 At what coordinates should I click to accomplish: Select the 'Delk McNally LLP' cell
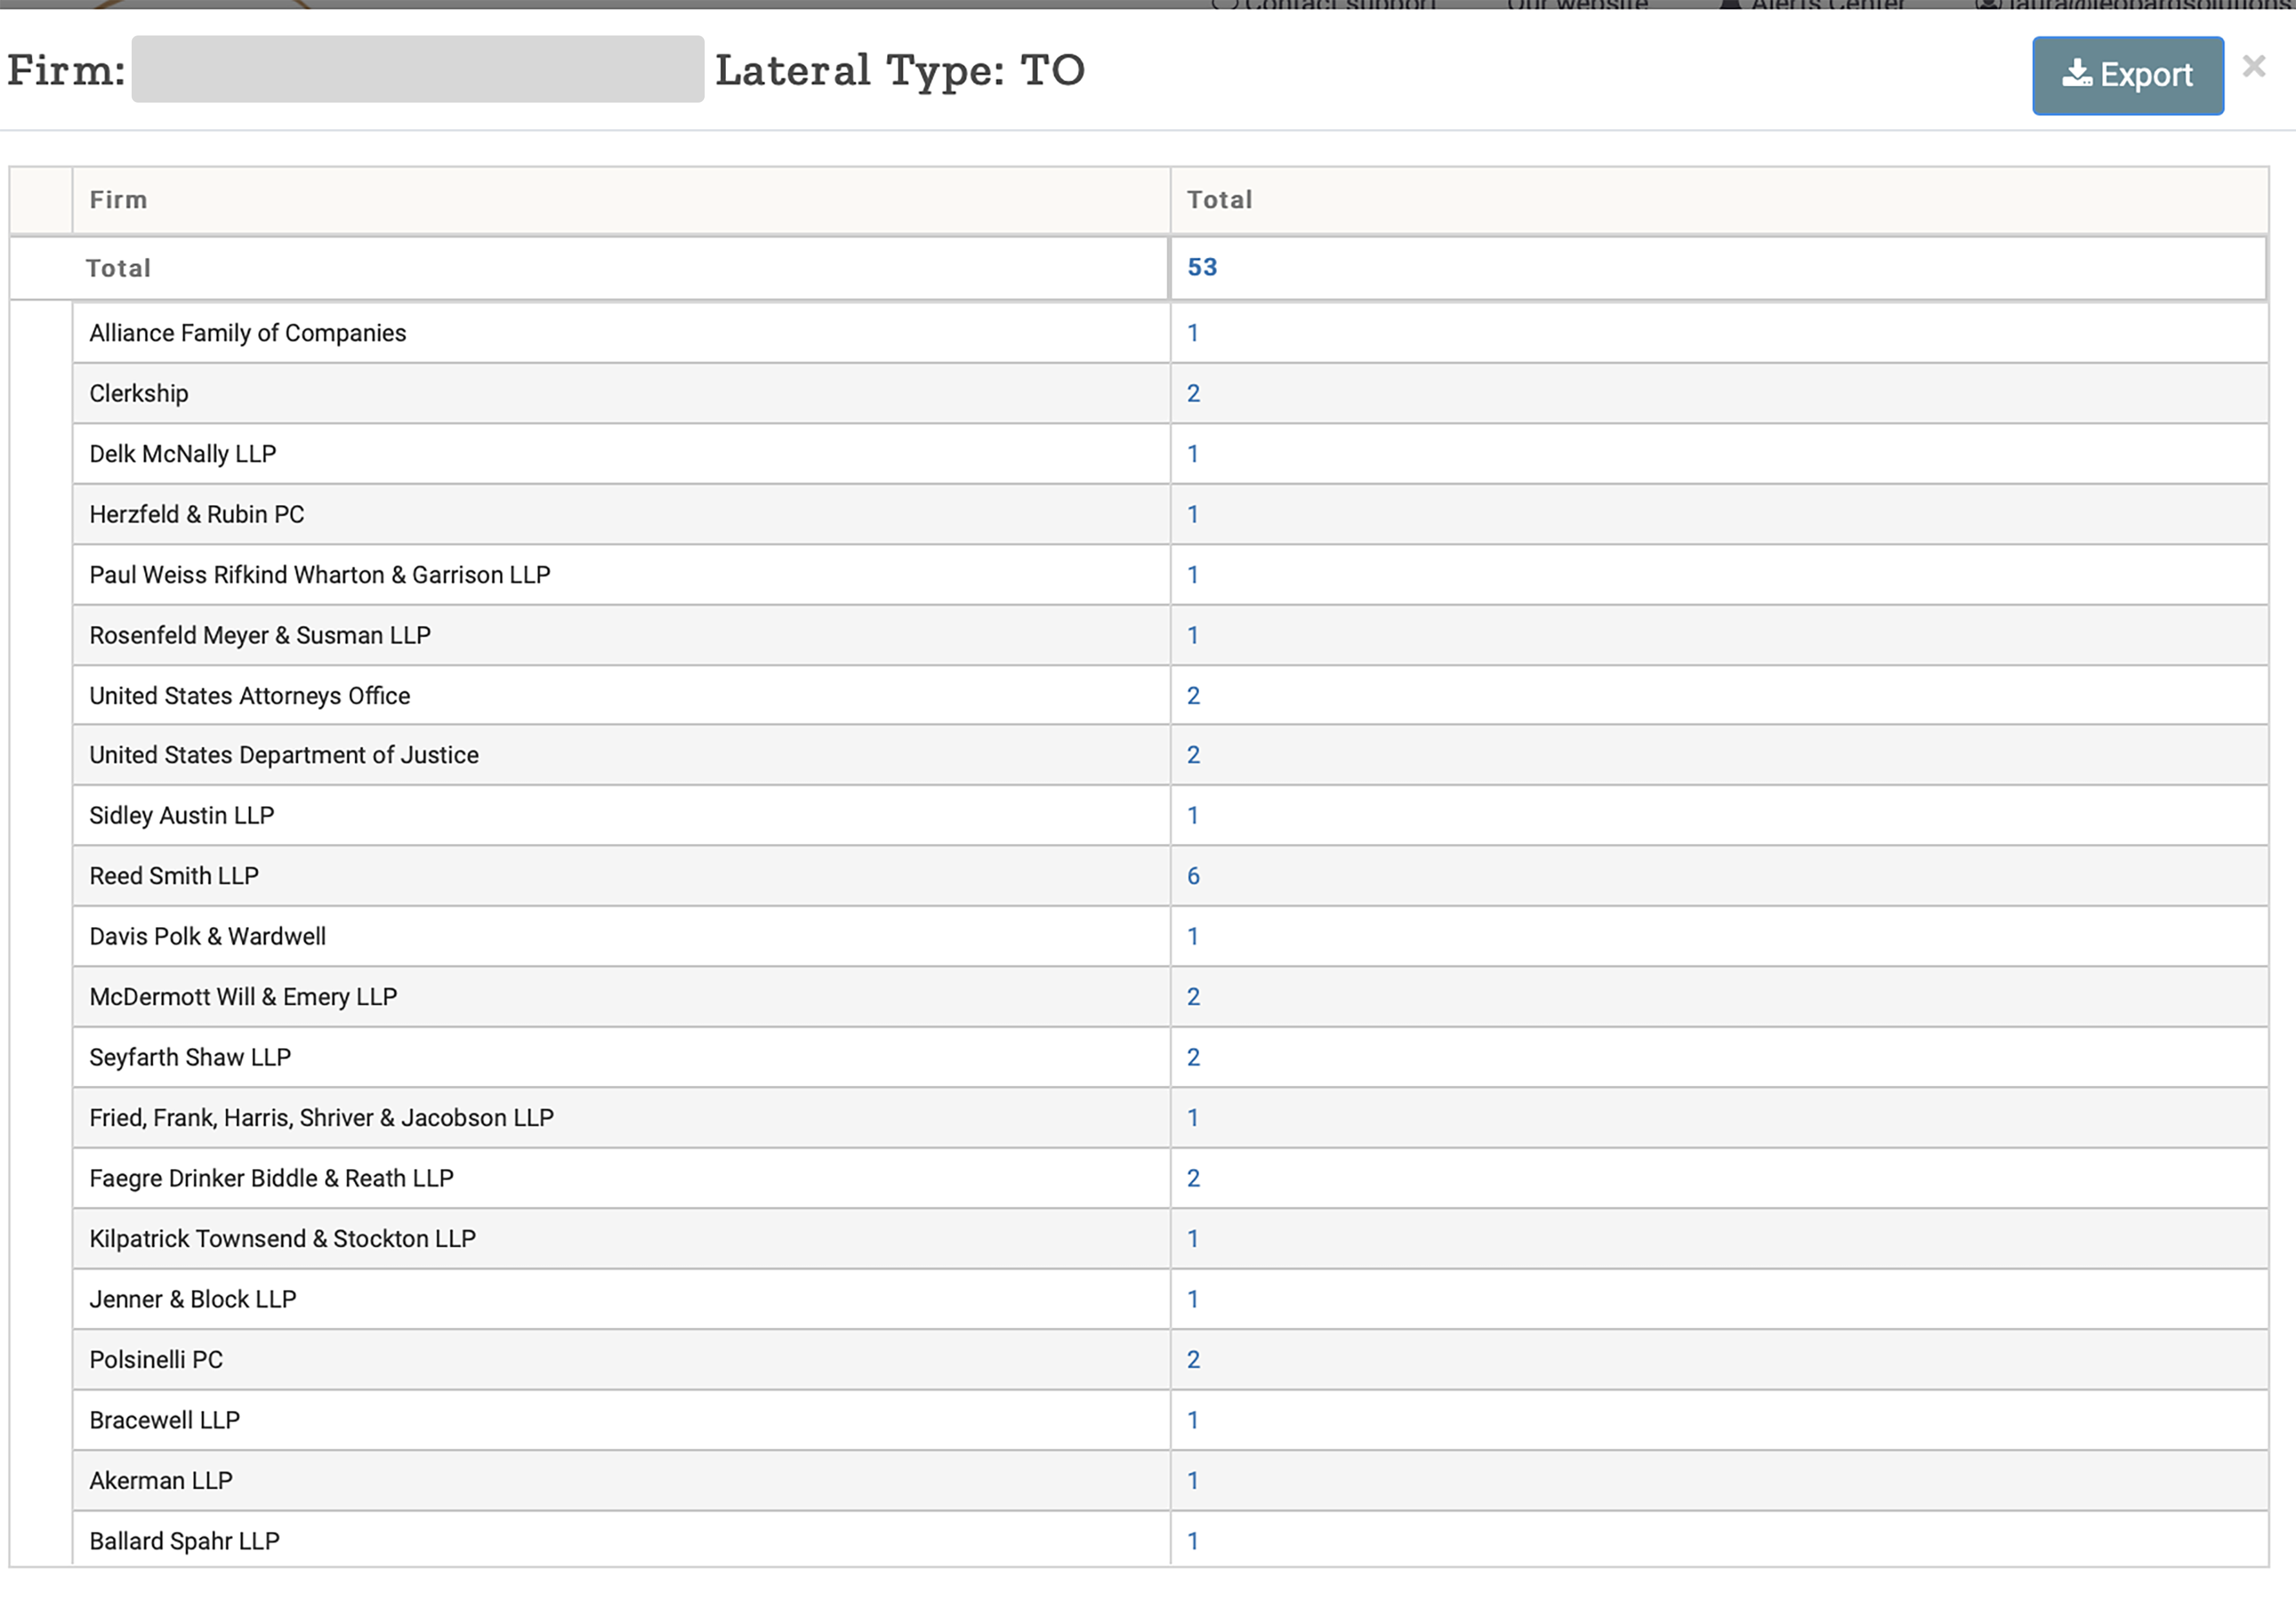pos(621,454)
